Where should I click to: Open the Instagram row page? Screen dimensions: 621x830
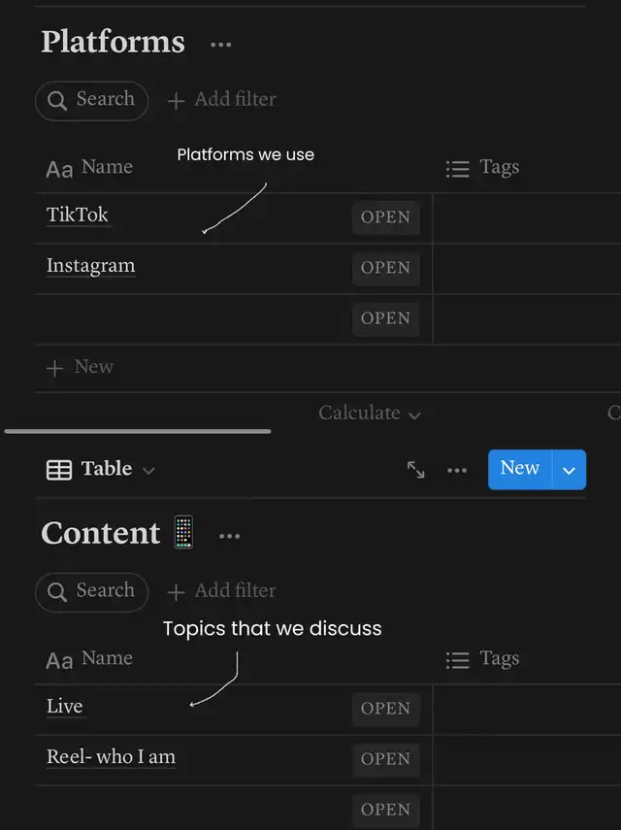click(x=385, y=268)
